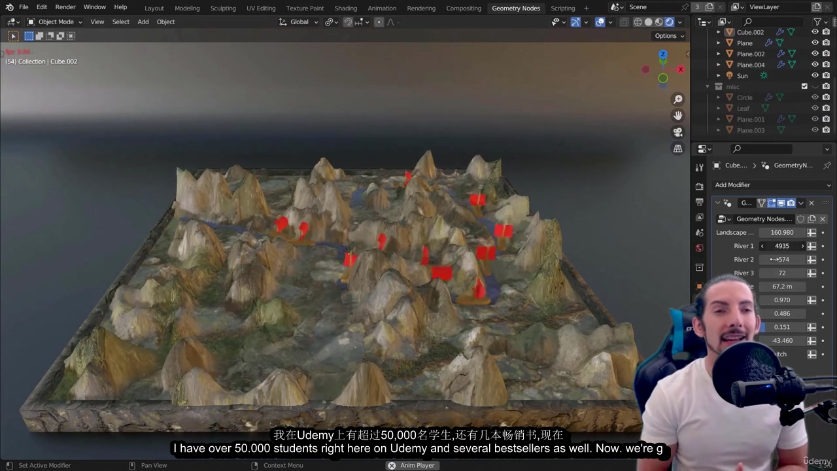Image resolution: width=837 pixels, height=471 pixels.
Task: Open the View Layer properties tab icon
Action: click(x=700, y=217)
